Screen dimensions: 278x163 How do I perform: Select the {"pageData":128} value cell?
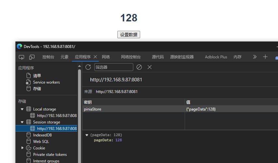[232, 109]
